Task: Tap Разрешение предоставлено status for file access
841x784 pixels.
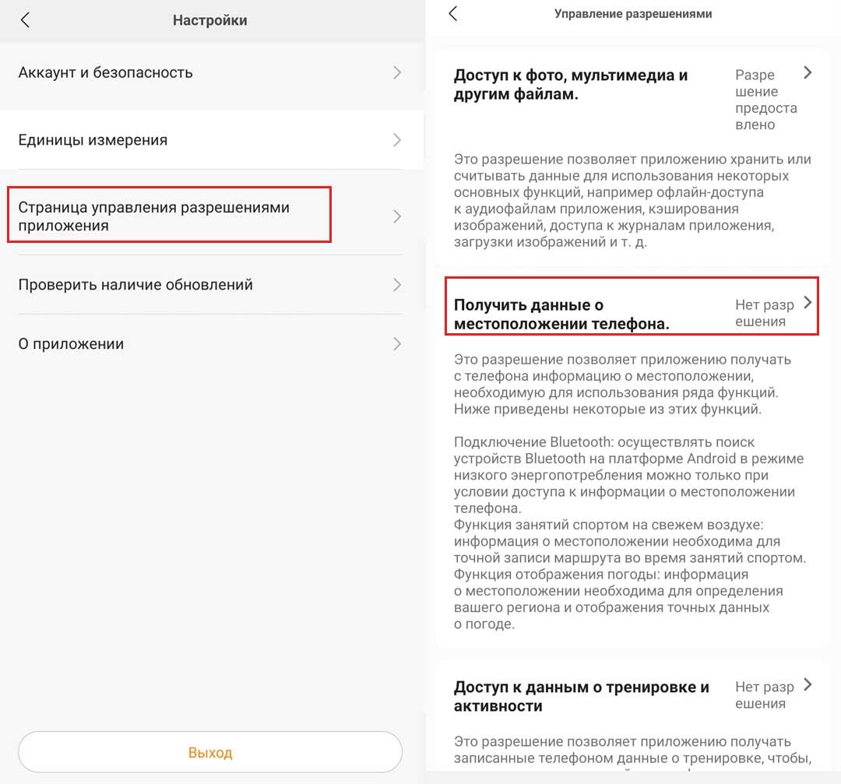Action: [765, 100]
